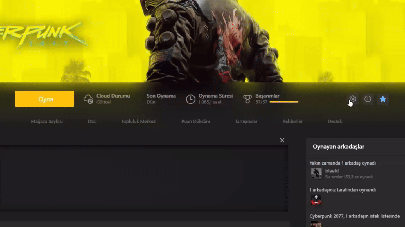Screen dimensions: 405x227
Task: Click the Cloud Durumu sync icon
Action: coord(88,99)
